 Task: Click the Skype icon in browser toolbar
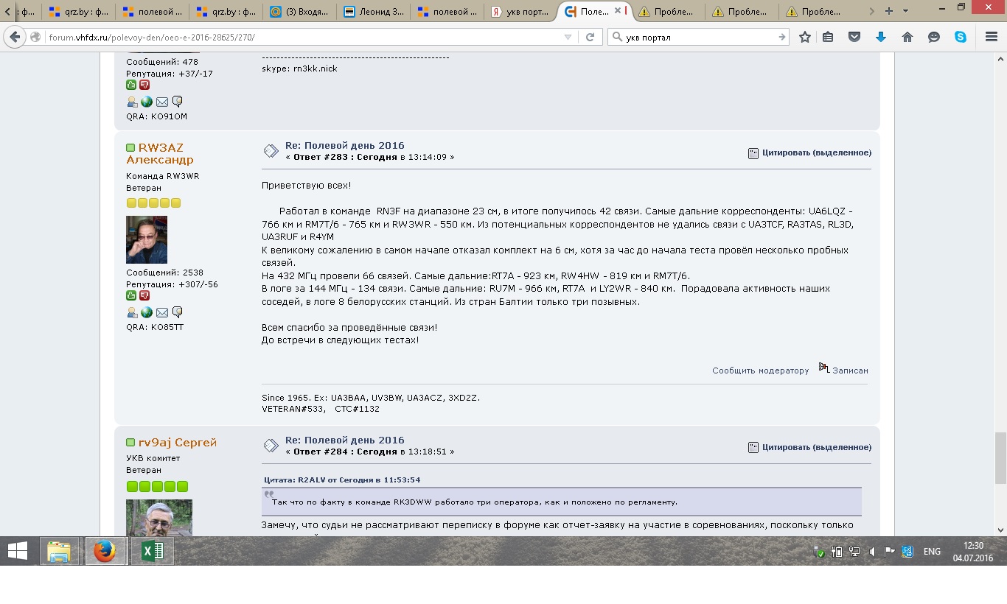[961, 37]
